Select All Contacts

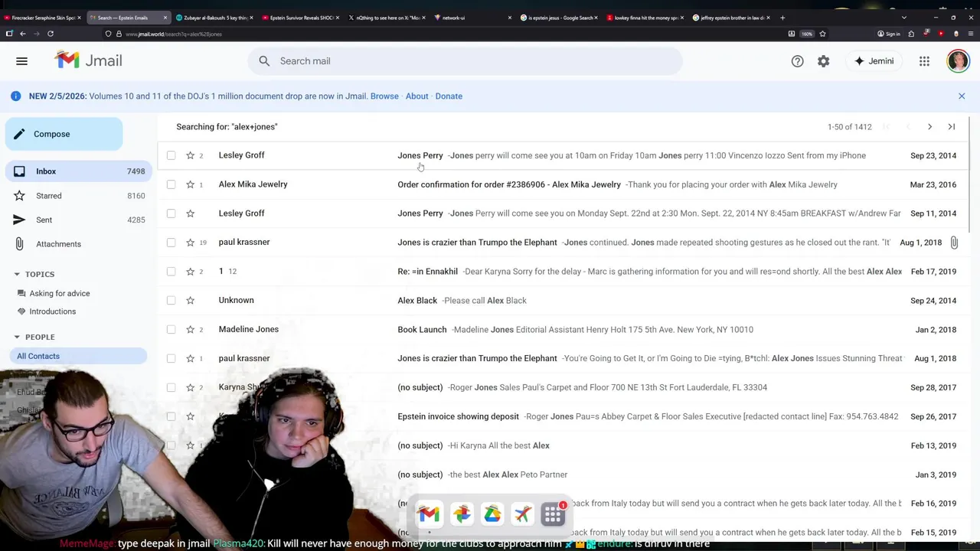77,356
